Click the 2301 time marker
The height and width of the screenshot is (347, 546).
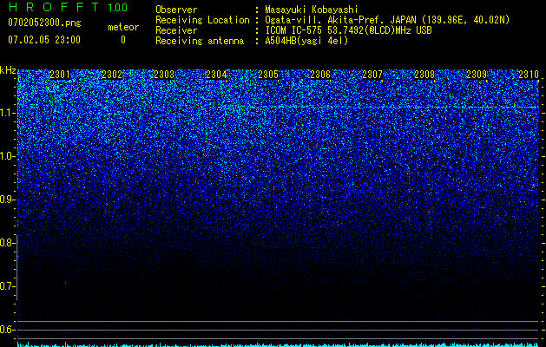(60, 75)
